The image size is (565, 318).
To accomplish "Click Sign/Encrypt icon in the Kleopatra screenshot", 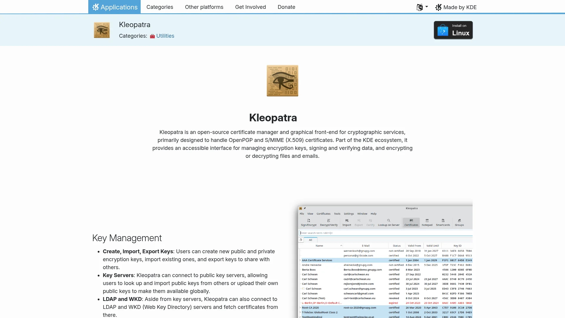I will tap(309, 221).
